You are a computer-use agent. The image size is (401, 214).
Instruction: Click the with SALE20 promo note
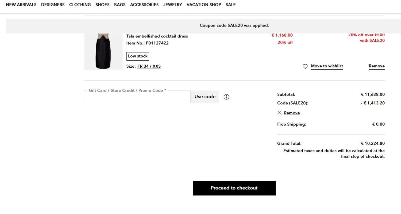point(372,41)
